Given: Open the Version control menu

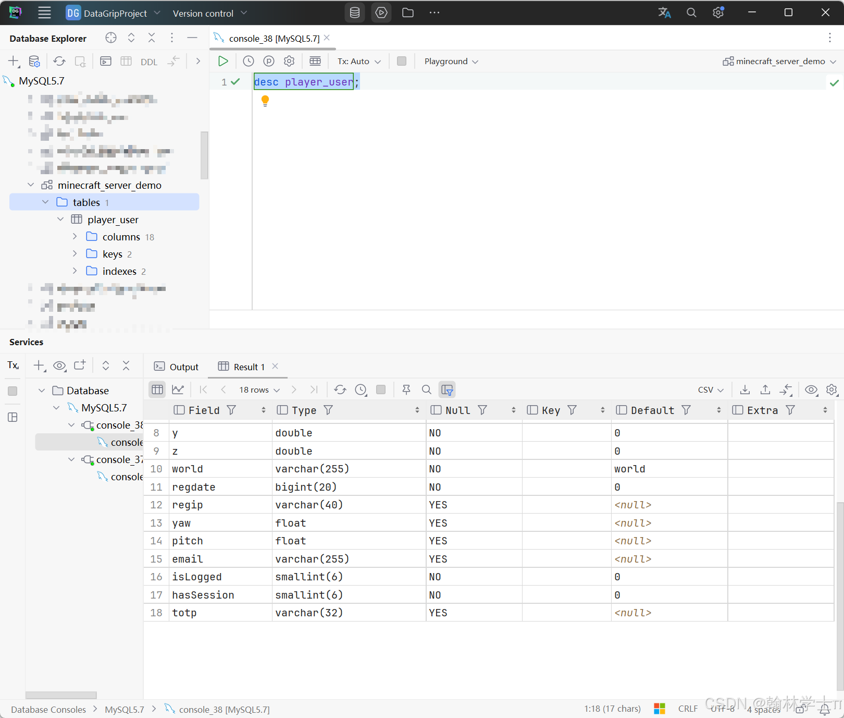Looking at the screenshot, I should click(x=209, y=13).
